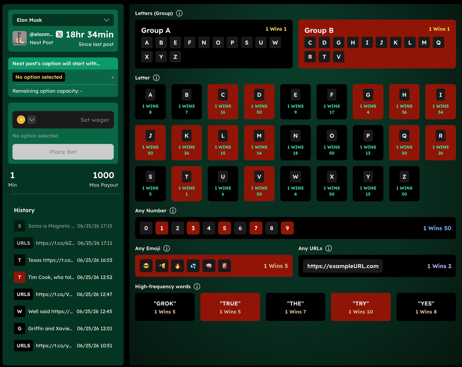Select the https://exampleURL.com option
Image resolution: width=462 pixels, height=367 pixels.
pos(343,266)
